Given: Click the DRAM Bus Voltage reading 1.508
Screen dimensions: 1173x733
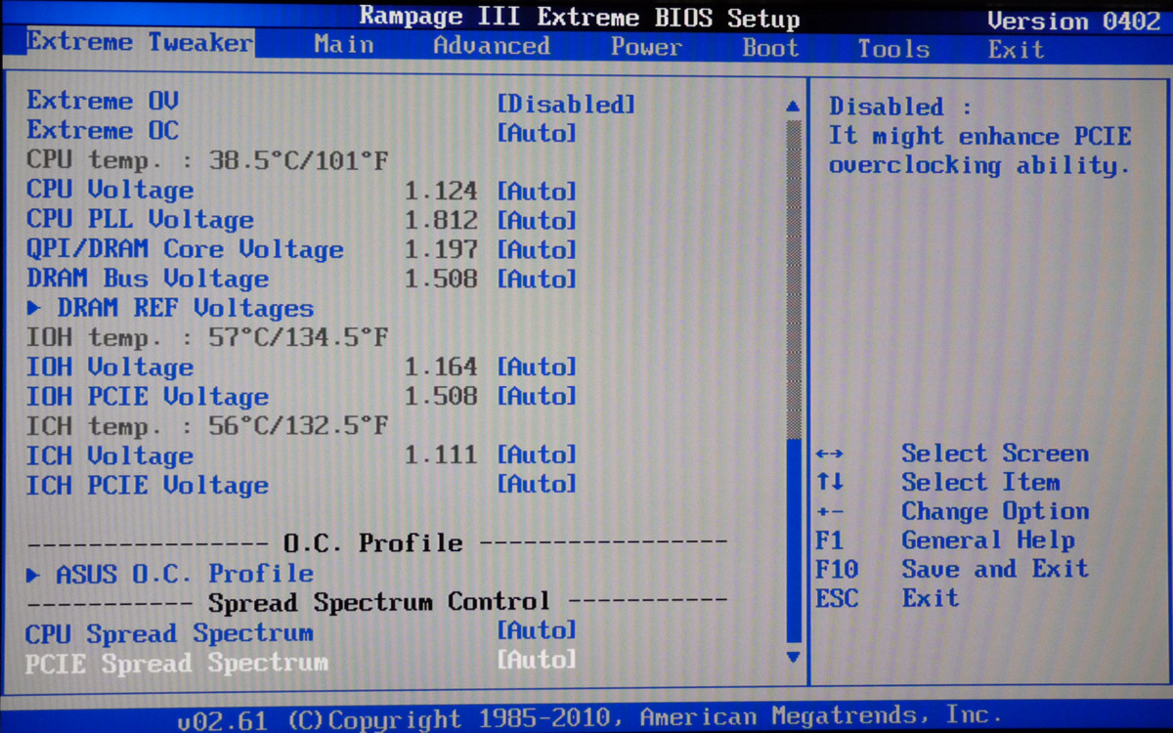Looking at the screenshot, I should pos(442,280).
